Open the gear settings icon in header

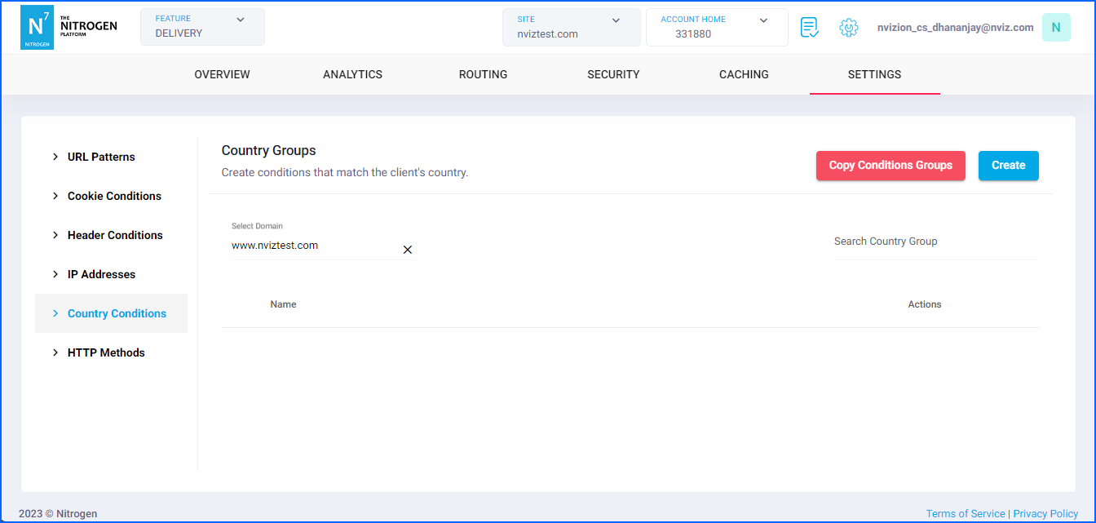(849, 28)
